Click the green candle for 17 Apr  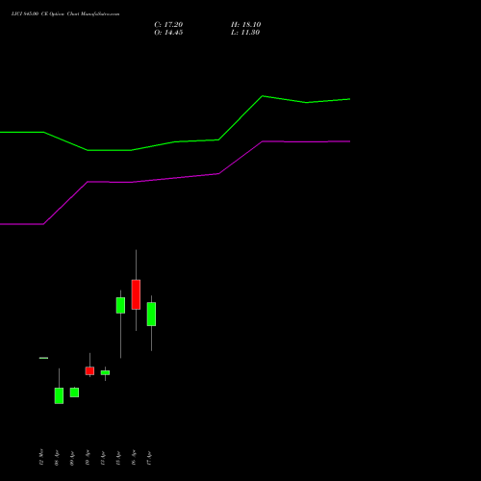(x=151, y=314)
